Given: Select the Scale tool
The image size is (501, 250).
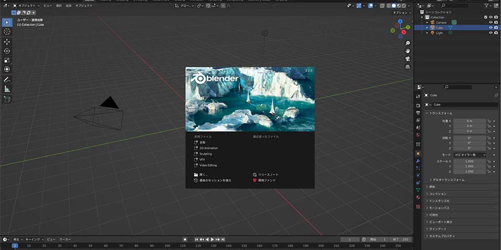Looking at the screenshot, I should [x=7, y=60].
